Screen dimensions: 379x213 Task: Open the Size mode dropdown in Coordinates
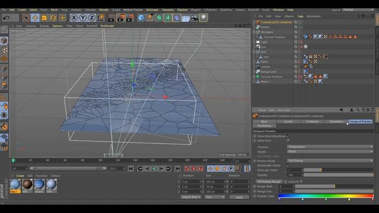pos(214,197)
